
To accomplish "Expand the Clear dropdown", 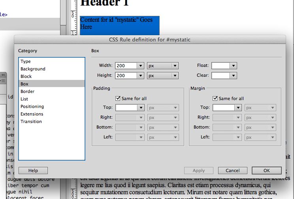I will (x=234, y=76).
